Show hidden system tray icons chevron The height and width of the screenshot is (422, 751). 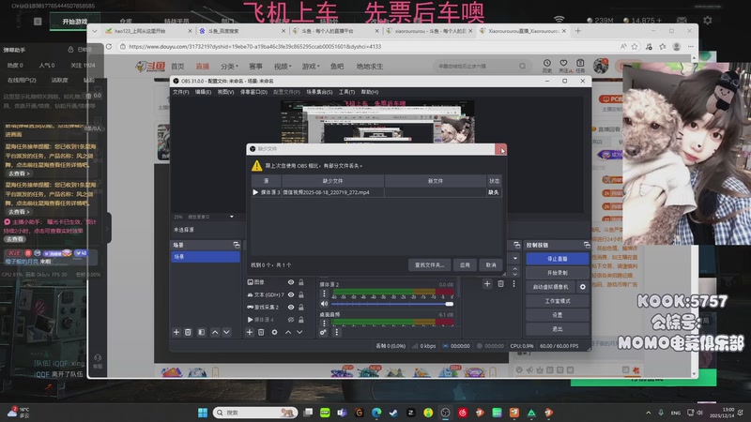[x=648, y=413]
